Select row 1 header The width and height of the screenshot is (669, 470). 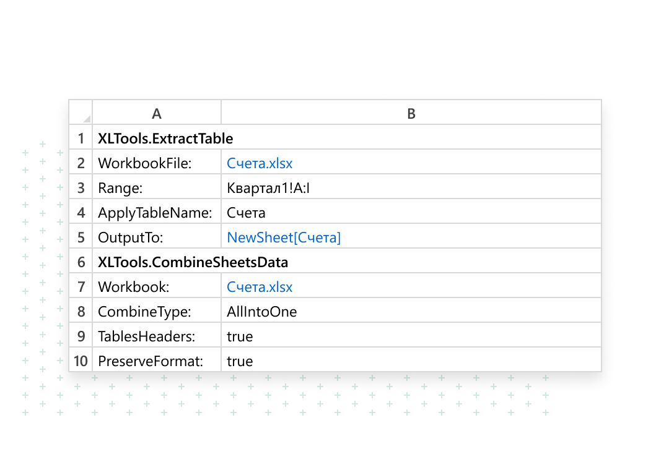81,139
